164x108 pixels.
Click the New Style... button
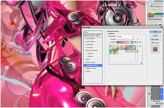[x=155, y=39]
